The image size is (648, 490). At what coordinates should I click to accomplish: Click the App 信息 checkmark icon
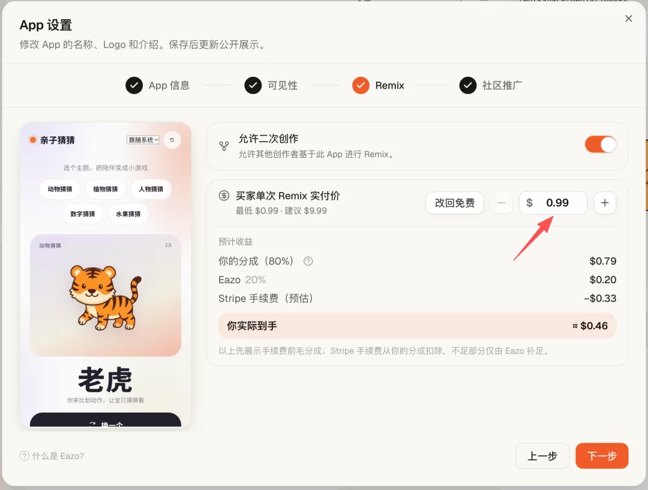coord(134,86)
